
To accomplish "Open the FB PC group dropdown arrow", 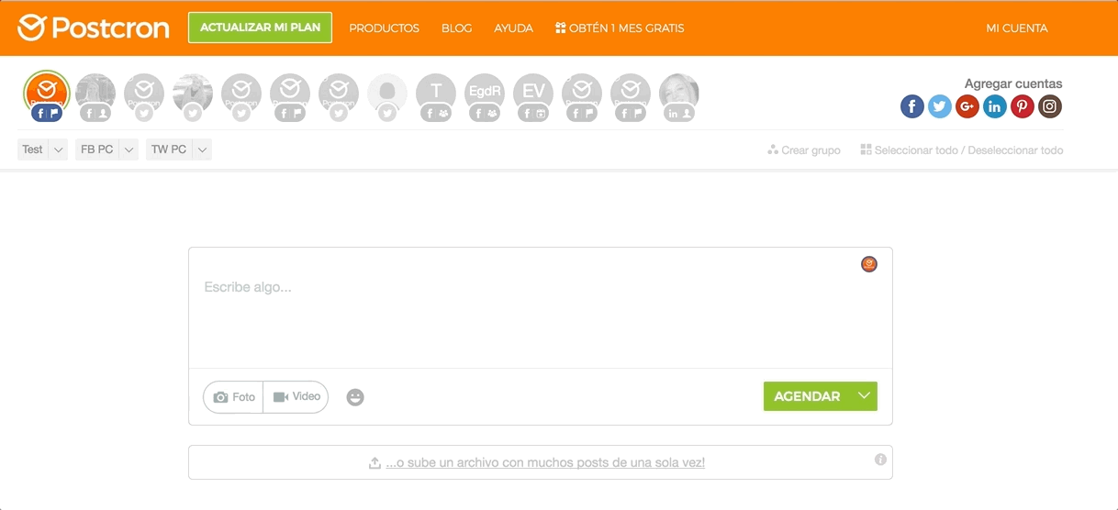I will coord(129,150).
